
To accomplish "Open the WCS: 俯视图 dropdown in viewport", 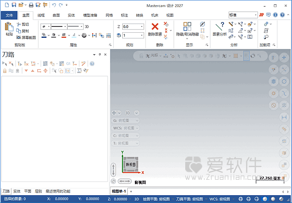I will tap(125, 128).
